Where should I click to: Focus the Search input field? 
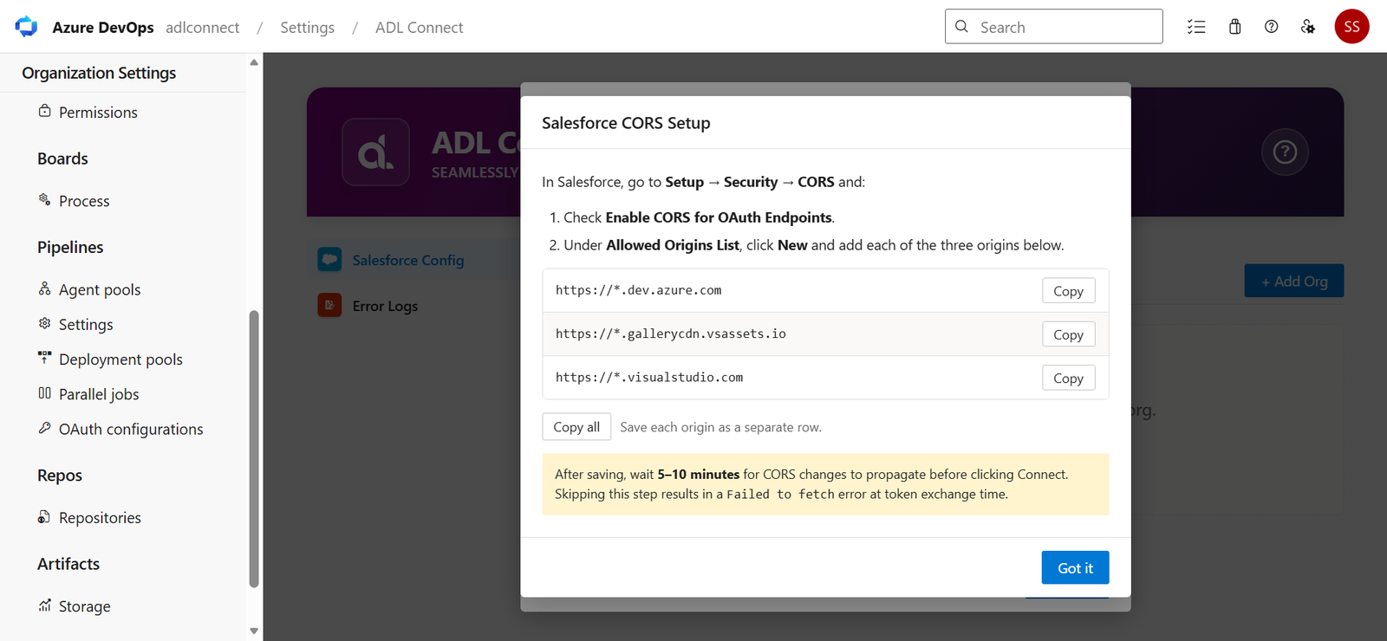coord(1053,27)
